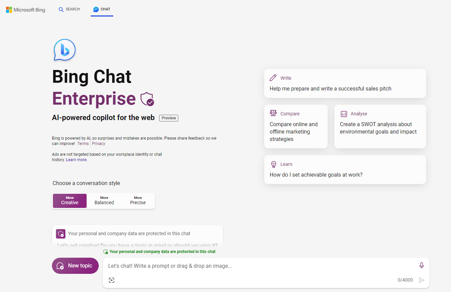Click the Bing Chat logo icon
This screenshot has width=451, height=292.
[x=64, y=50]
